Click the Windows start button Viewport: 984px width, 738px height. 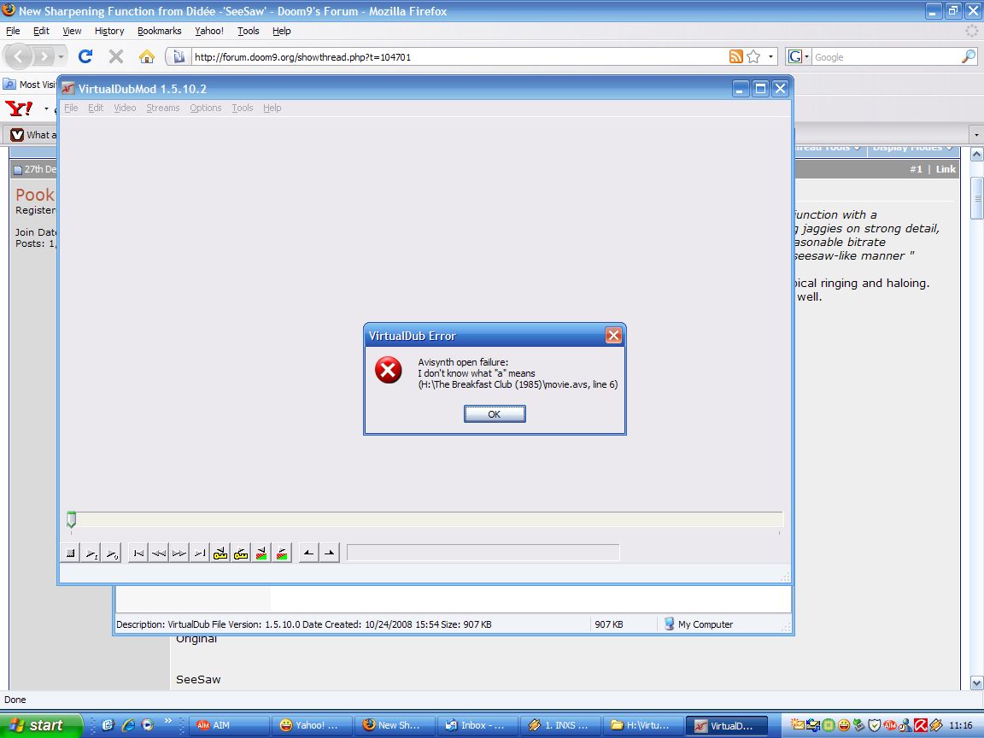pos(41,725)
